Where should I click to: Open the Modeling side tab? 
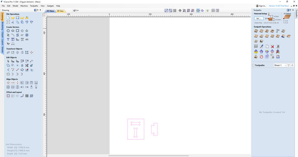(x=2, y=26)
